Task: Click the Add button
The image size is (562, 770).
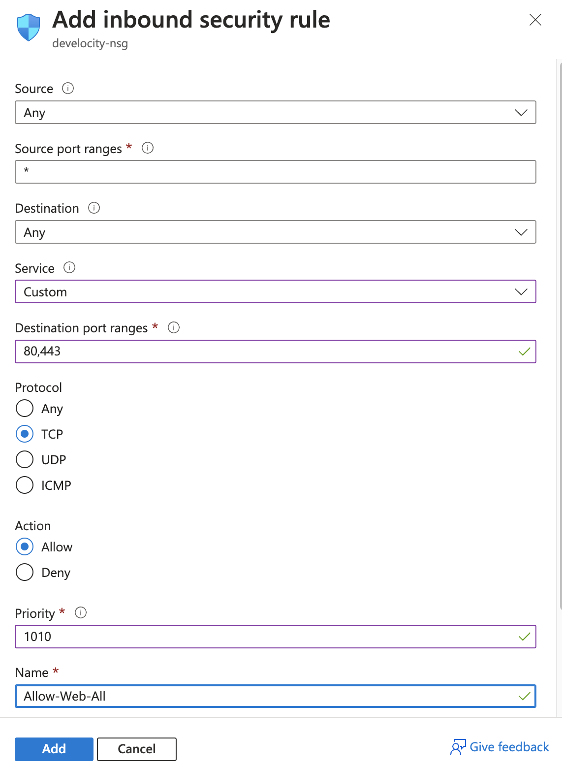Action: [x=54, y=749]
